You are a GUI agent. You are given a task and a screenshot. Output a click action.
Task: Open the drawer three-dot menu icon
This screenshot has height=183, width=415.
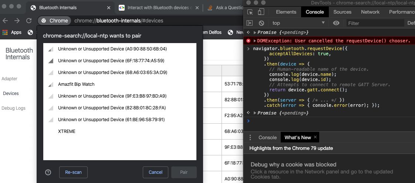[250, 137]
